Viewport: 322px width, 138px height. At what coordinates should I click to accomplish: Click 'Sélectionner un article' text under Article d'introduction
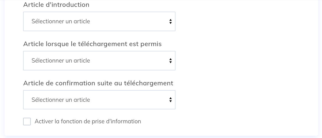61,22
